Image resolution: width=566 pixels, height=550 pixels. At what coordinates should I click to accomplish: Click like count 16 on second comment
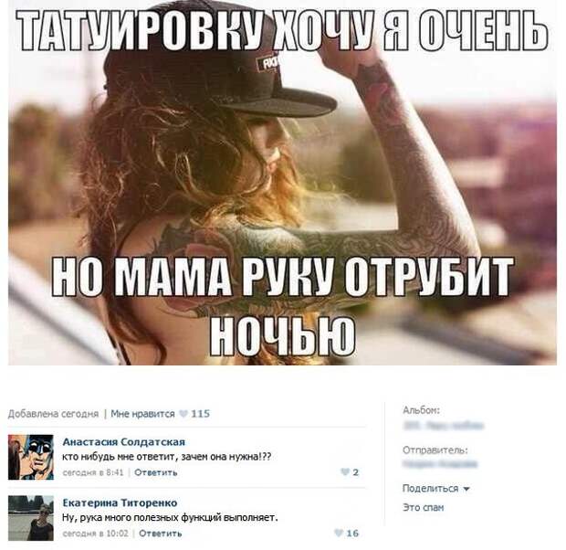(352, 533)
